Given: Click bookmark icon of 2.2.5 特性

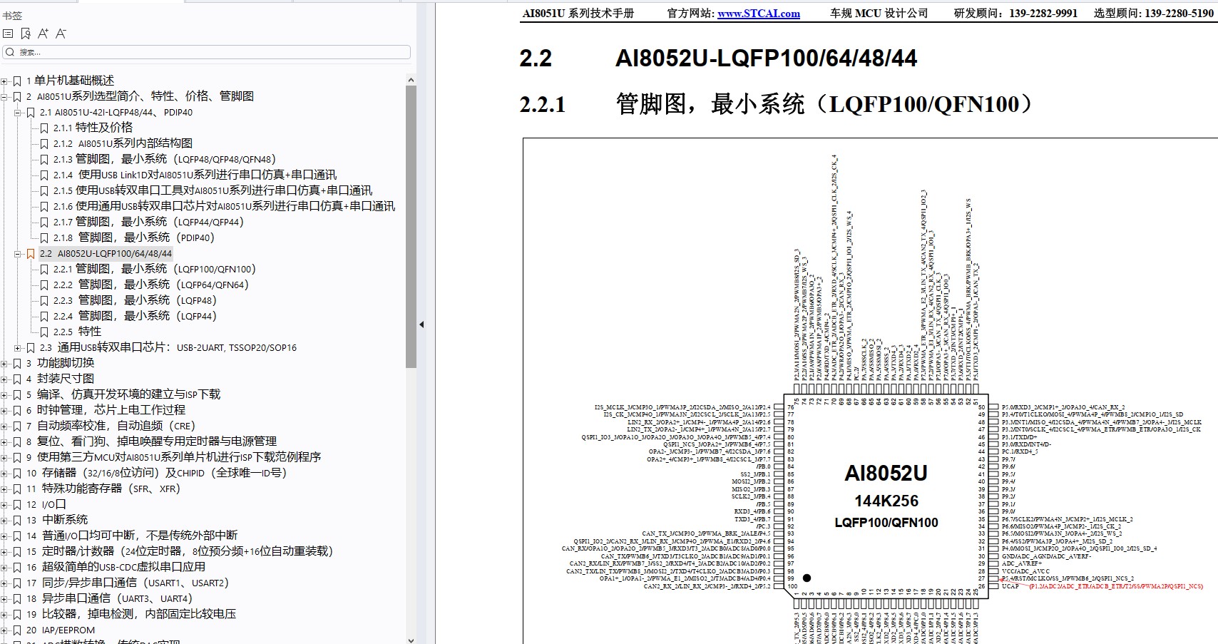Looking at the screenshot, I should click(x=44, y=332).
